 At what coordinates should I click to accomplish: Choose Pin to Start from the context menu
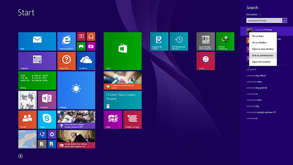pyautogui.click(x=263, y=36)
